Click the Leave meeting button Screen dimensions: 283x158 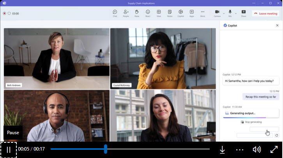click(x=265, y=13)
